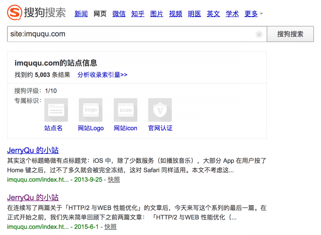Open the first JerryQu 的小站 result
This screenshot has height=235, width=321.
click(x=33, y=151)
